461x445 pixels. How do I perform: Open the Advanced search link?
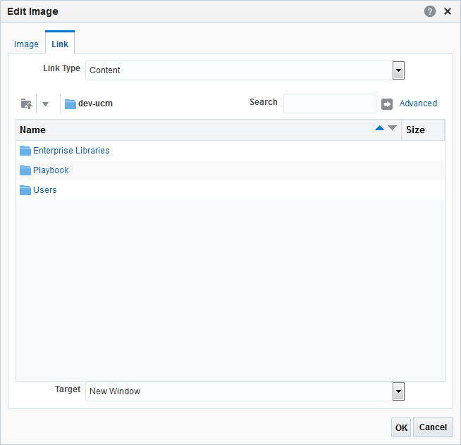(418, 104)
